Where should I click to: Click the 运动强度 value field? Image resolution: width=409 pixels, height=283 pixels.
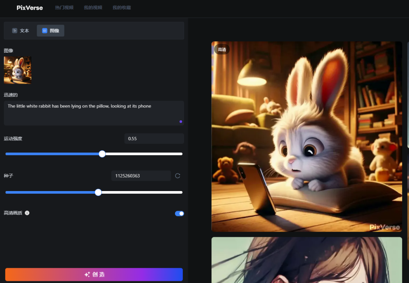tap(154, 138)
